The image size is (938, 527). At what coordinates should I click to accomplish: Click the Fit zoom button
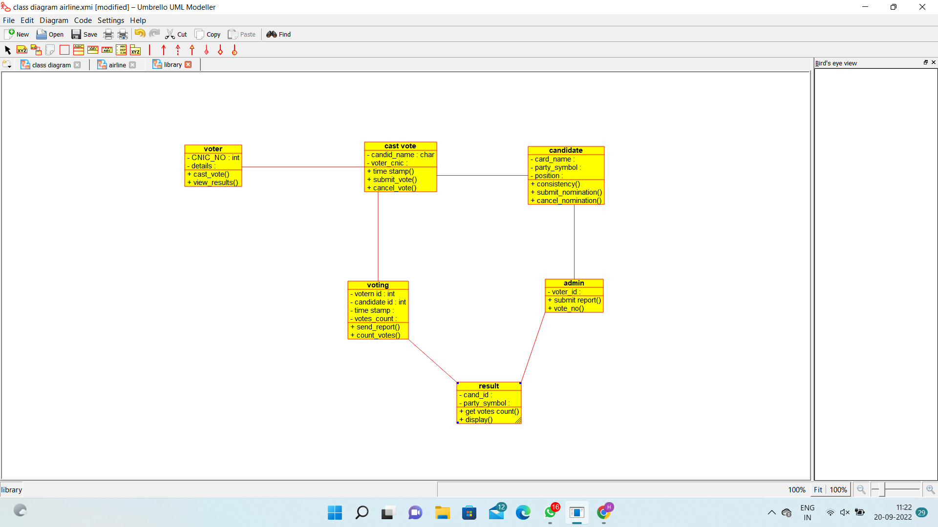[x=818, y=489]
